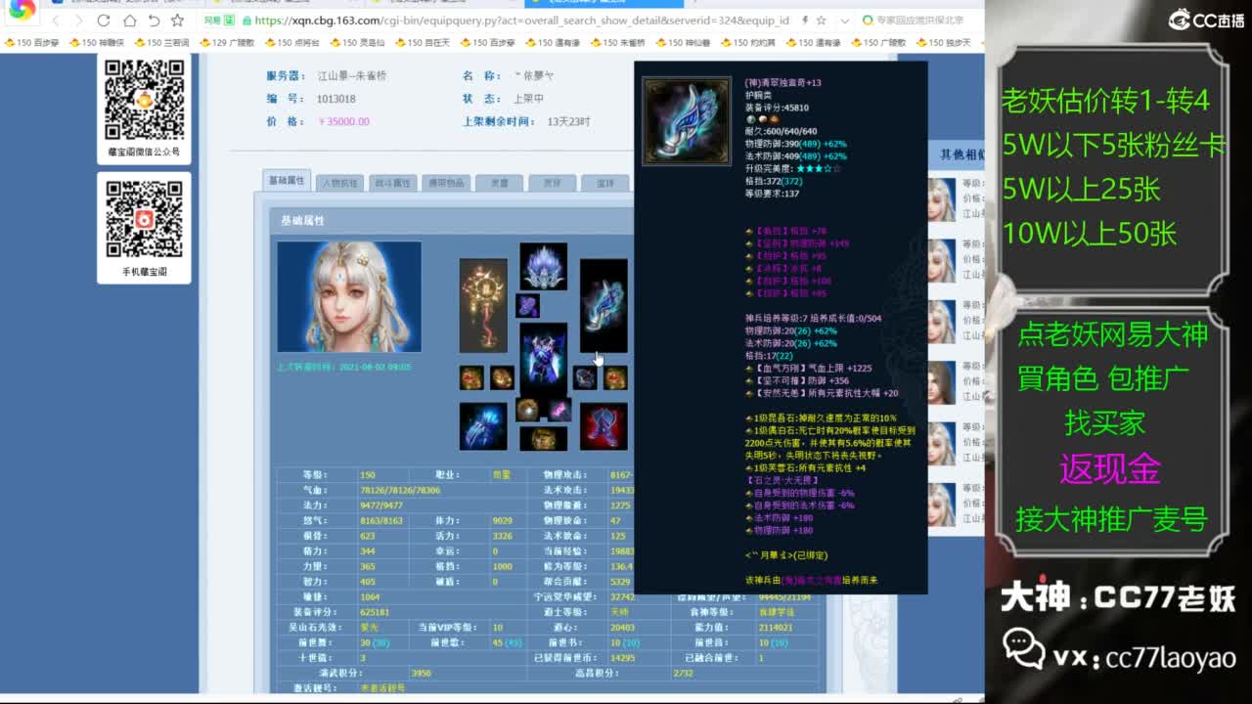This screenshot has width=1252, height=704.
Task: Click the golden belt icon below the armor
Action: pyautogui.click(x=543, y=438)
